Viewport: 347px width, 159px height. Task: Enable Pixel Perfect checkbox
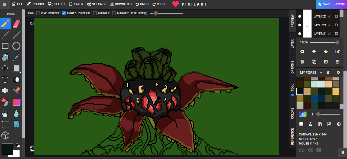click(x=38, y=13)
